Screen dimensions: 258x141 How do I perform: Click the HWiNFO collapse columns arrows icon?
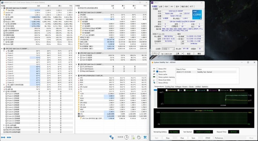click(x=9, y=138)
